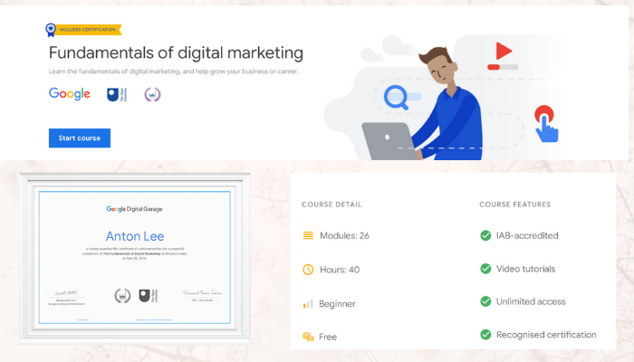Click the purple laurel wreath accreditation logo
Screen dimensions: 634x362
(x=152, y=94)
